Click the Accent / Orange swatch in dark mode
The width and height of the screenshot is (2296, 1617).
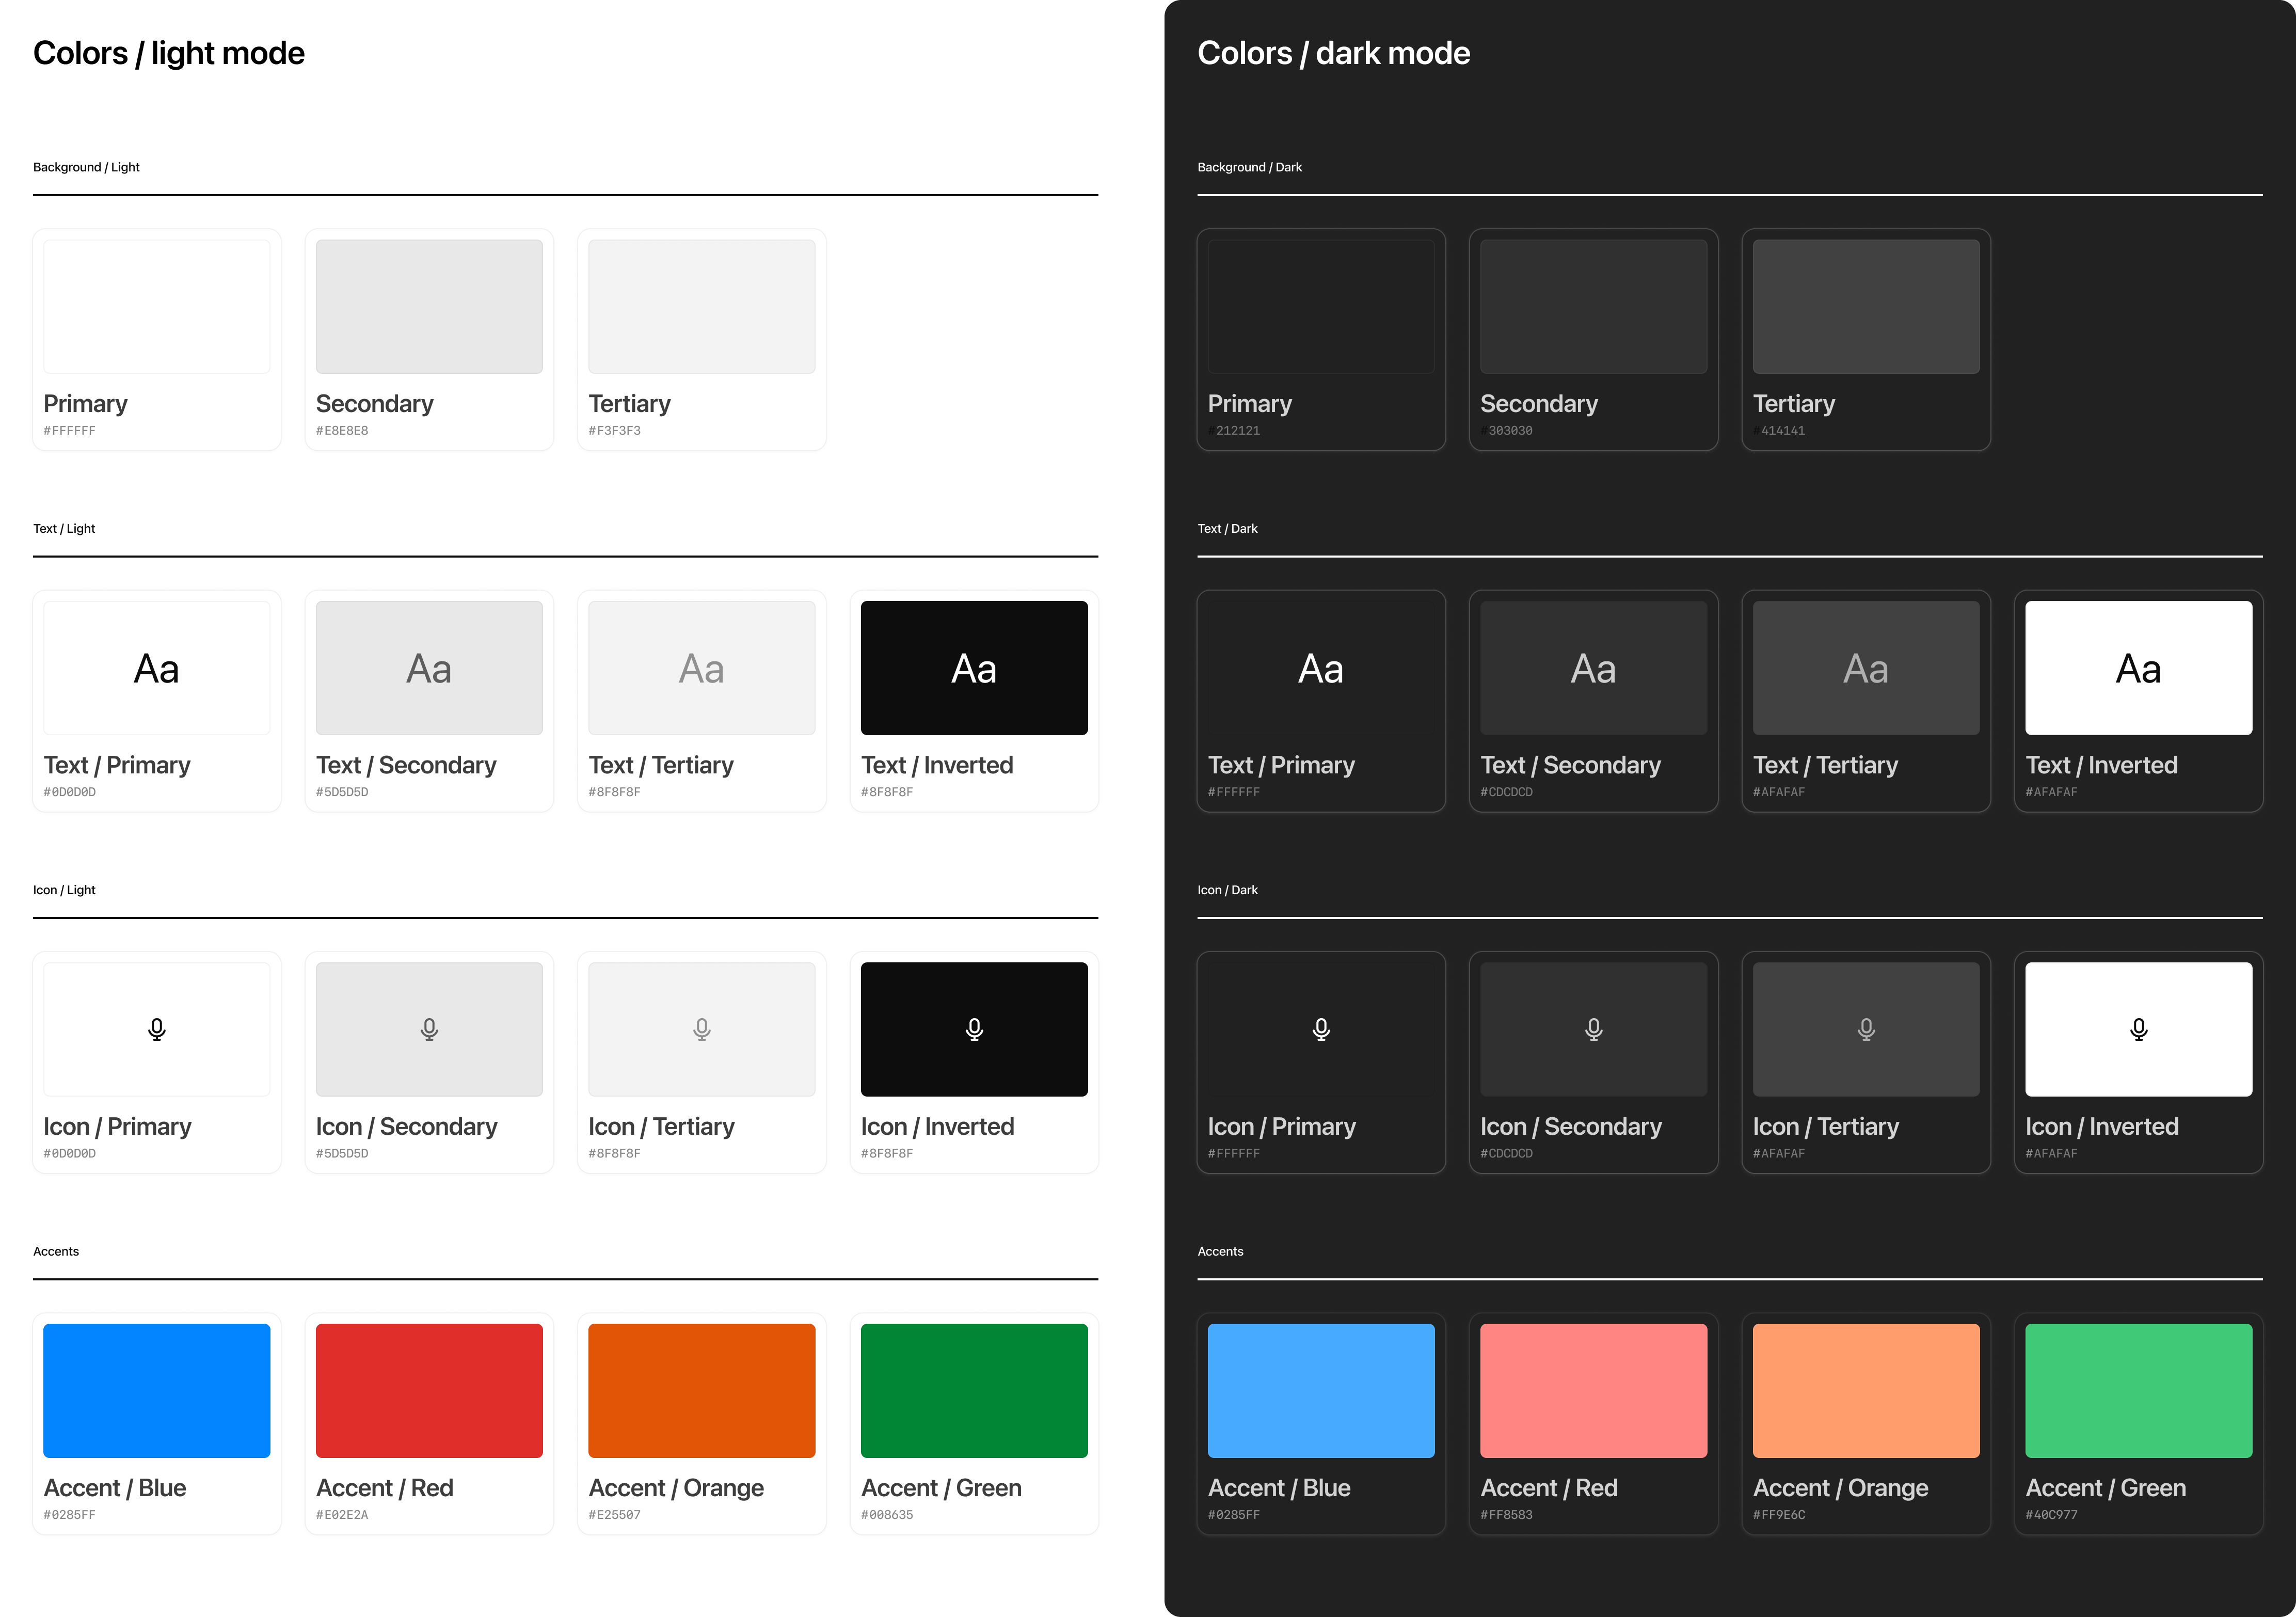(x=1865, y=1390)
